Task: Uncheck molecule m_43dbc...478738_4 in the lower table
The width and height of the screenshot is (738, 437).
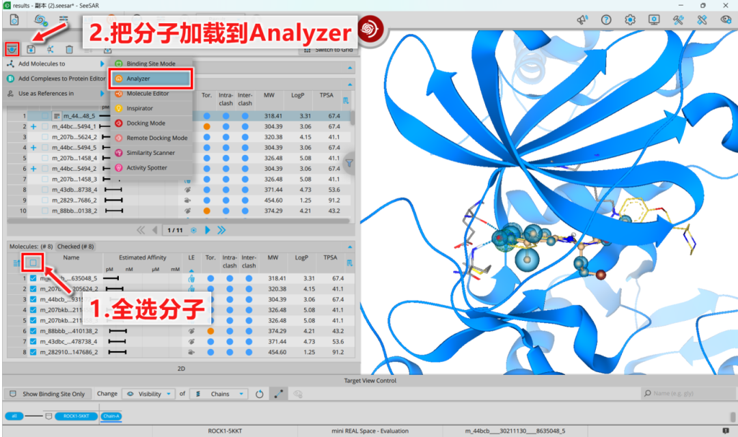Action: coord(33,341)
